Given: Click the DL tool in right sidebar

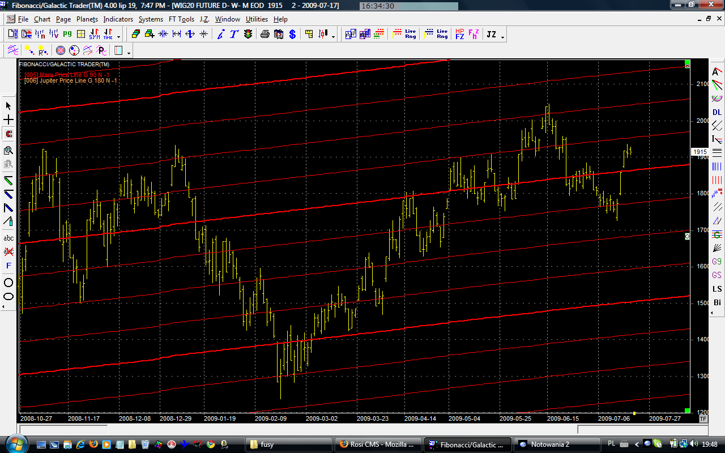Looking at the screenshot, I should [717, 112].
